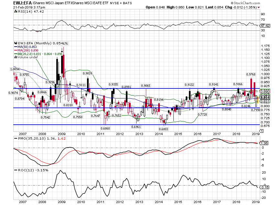This screenshot has height=205, width=275.
Task: Click the 0.9755 price label
Action: pyautogui.click(x=24, y=74)
